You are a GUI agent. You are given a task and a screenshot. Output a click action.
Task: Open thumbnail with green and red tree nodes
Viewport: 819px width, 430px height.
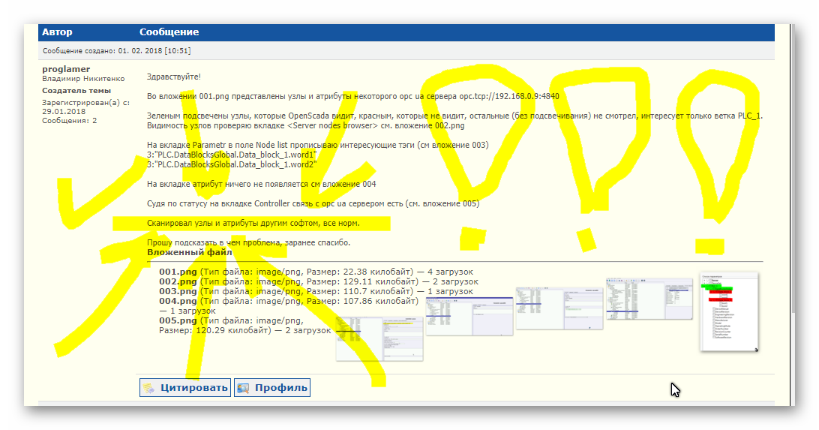(728, 311)
